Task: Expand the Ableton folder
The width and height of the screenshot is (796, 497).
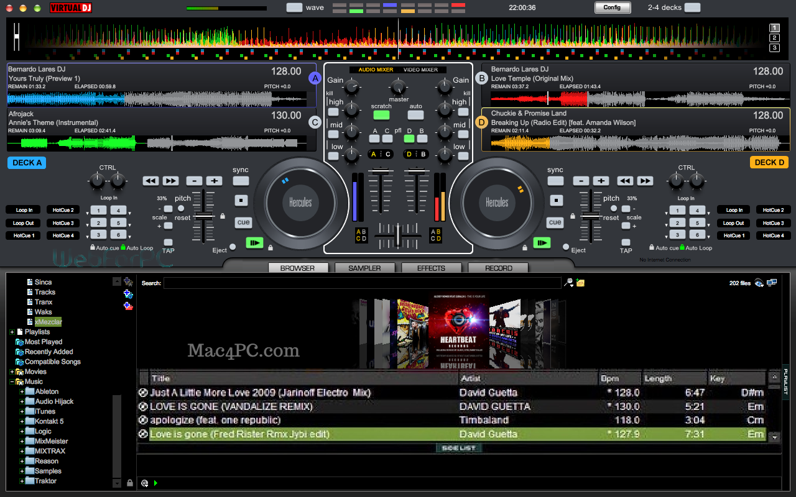Action: (22, 392)
